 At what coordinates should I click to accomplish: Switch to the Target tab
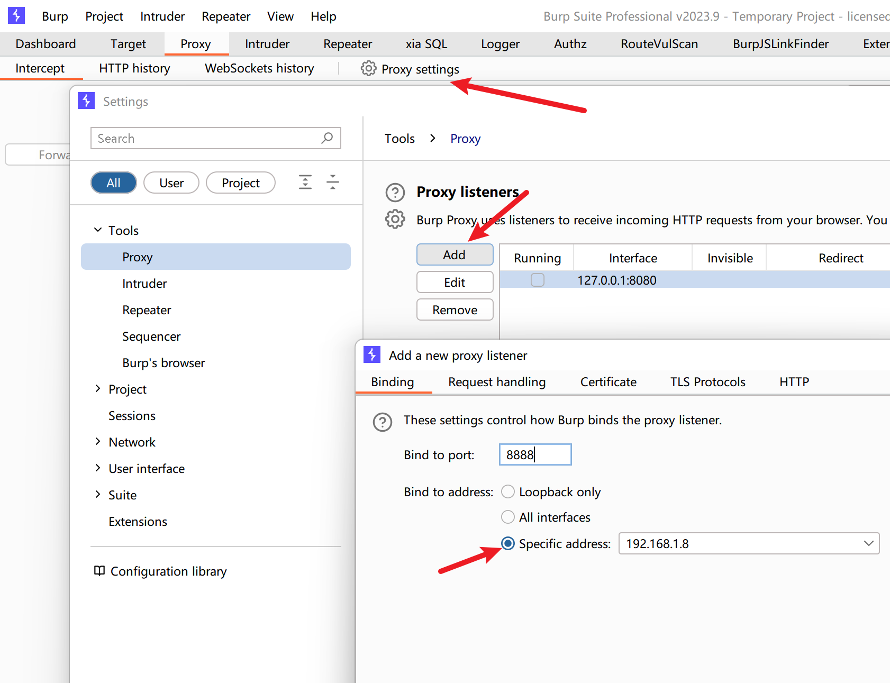tap(129, 44)
